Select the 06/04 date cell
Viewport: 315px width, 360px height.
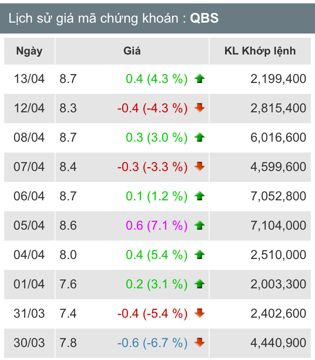coord(29,196)
